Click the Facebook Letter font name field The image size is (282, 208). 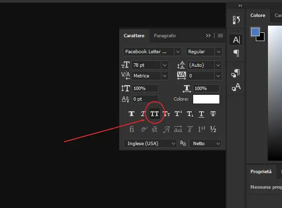149,52
